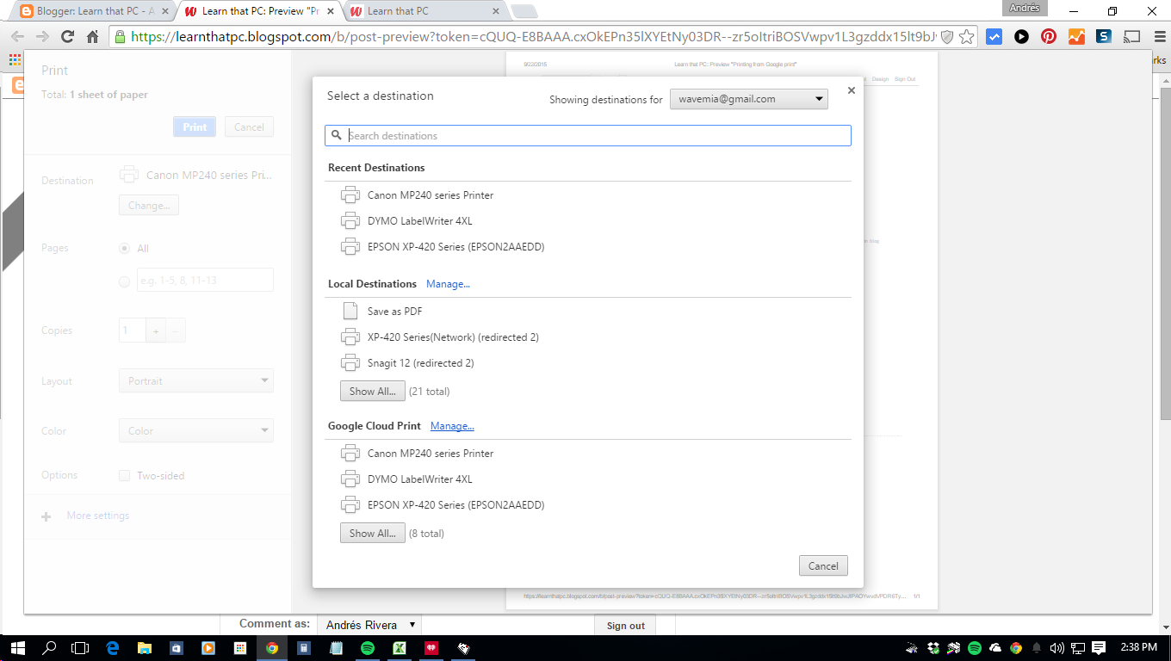The height and width of the screenshot is (661, 1171).
Task: Bookmark this page with the star icon
Action: (967, 37)
